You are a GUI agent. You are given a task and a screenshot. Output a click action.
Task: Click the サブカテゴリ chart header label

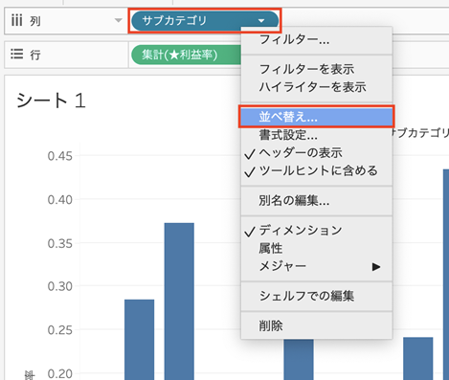pos(420,133)
